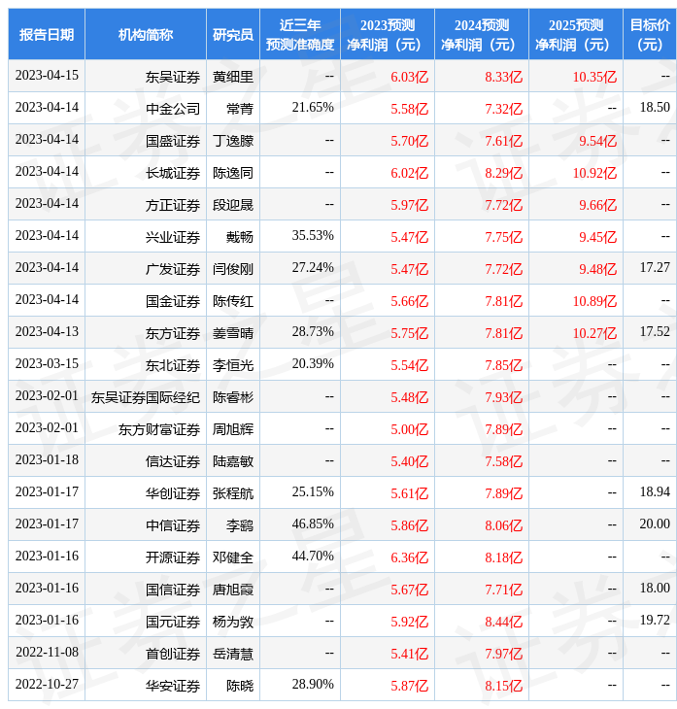The image size is (677, 709).
Task: Click accuracy value 46.85%
Action: click(x=313, y=524)
